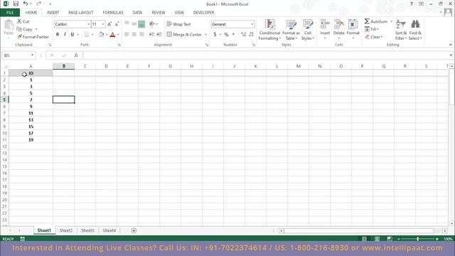The height and width of the screenshot is (256, 455).
Task: Switch to the DATA tab
Action: pyautogui.click(x=137, y=13)
